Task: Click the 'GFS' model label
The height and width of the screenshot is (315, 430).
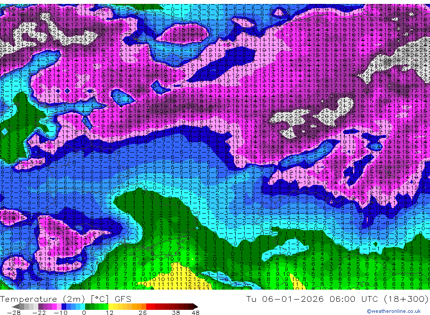Action: point(123,299)
